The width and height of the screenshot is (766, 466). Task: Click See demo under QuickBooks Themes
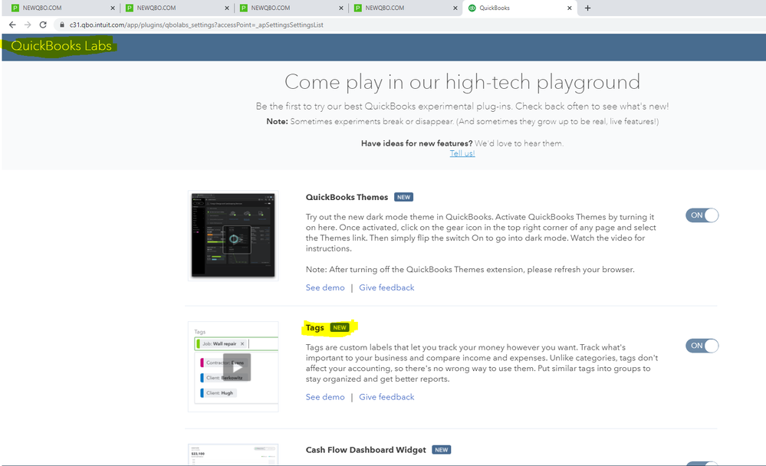click(x=325, y=287)
